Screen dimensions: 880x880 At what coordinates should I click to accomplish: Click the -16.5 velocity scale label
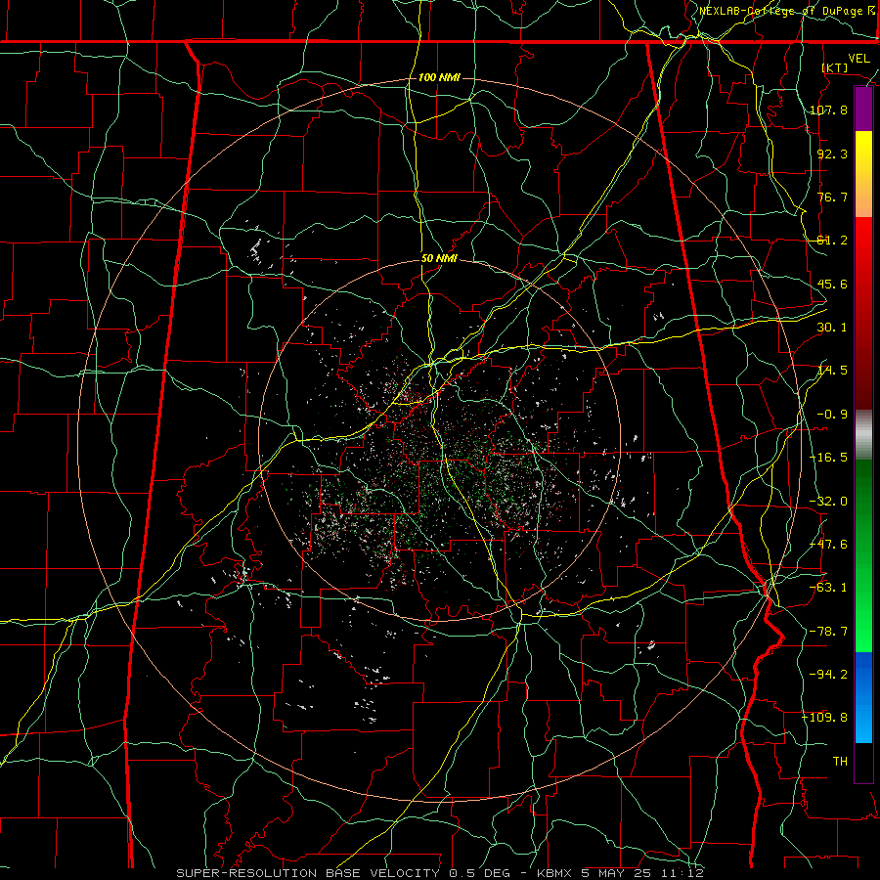point(828,458)
